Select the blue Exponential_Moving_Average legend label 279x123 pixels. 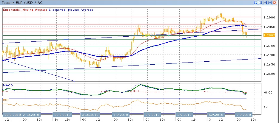pyautogui.click(x=71, y=10)
